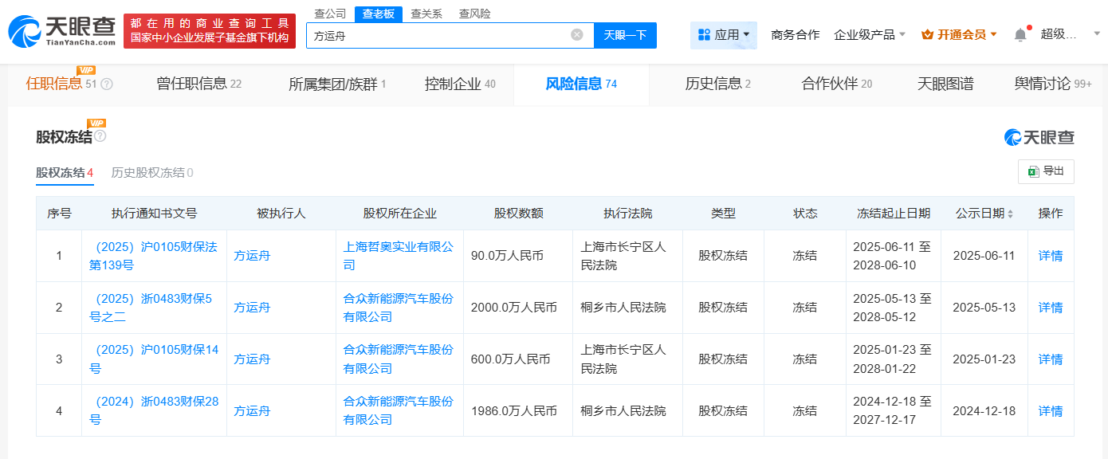
Task: Click help icon beside 任职信息 tab
Action: pos(107,84)
